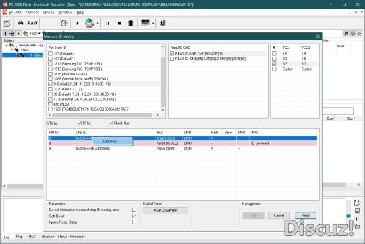Click the save disk icon on right sidebar

click(358, 211)
